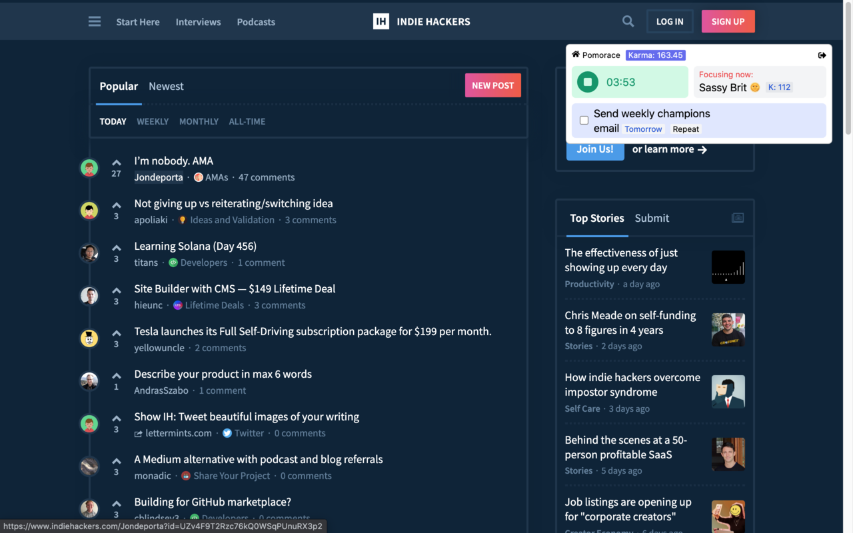Open "Behind the scenes" SaaS story thumbnail
The height and width of the screenshot is (533, 853).
tap(728, 454)
